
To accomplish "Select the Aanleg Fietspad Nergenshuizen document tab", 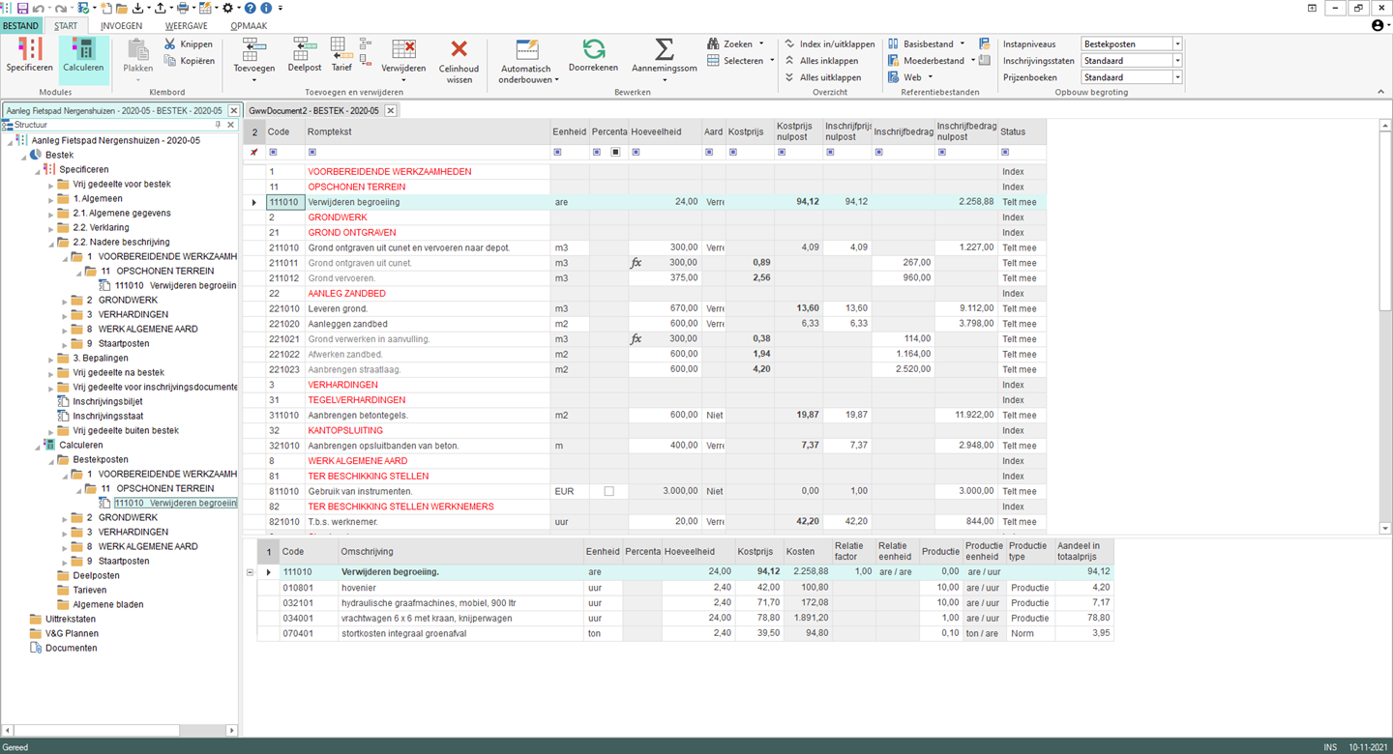I will (x=114, y=111).
